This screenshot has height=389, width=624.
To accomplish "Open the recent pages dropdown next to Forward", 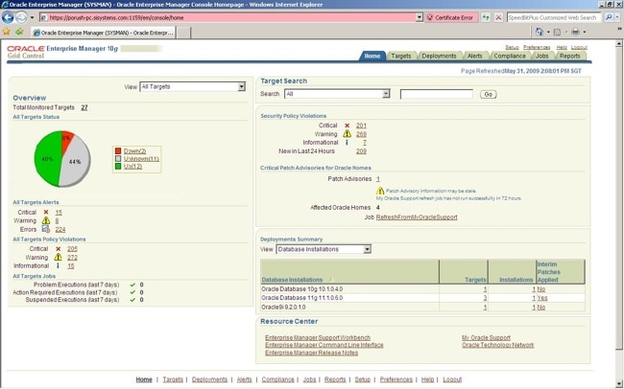I will coord(33,18).
